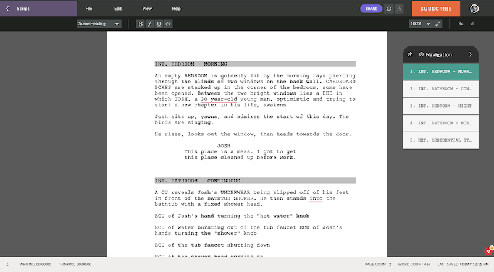Viewport: 494px width, 272px height.
Task: Open the Help menu
Action: 176,9
